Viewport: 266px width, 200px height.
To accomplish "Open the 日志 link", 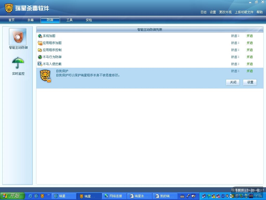I will (204, 12).
